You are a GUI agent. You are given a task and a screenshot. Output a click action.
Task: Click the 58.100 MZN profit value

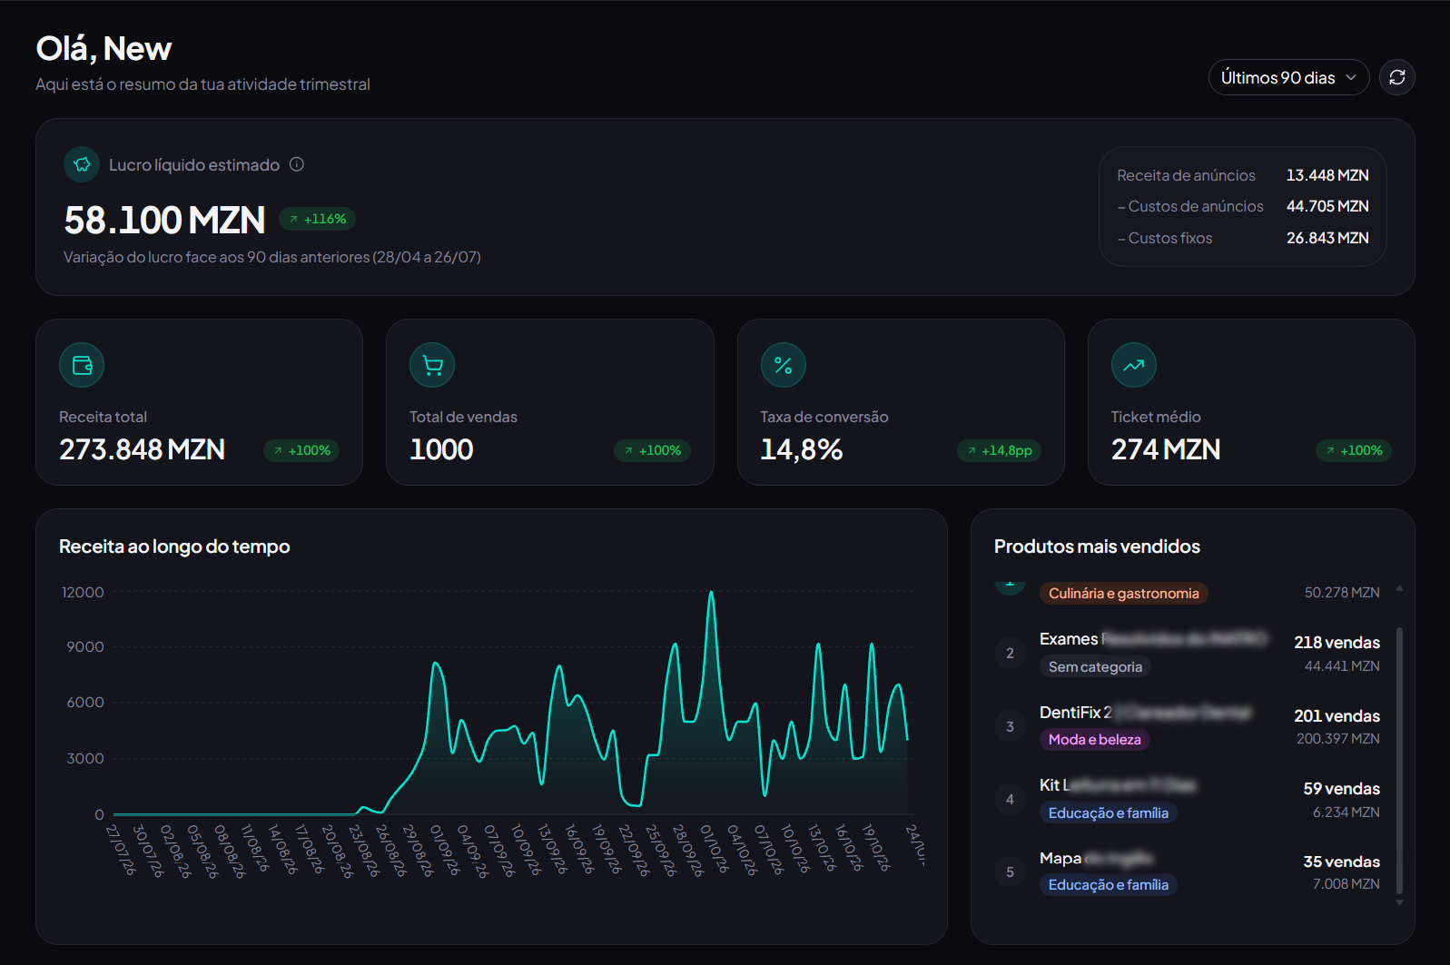click(164, 220)
